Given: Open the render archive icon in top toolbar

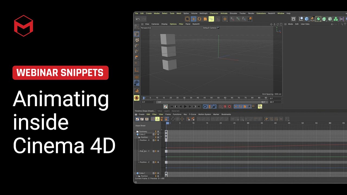Looking at the screenshot, I should click(x=293, y=19).
